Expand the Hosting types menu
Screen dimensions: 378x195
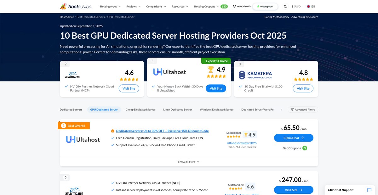click(110, 6)
